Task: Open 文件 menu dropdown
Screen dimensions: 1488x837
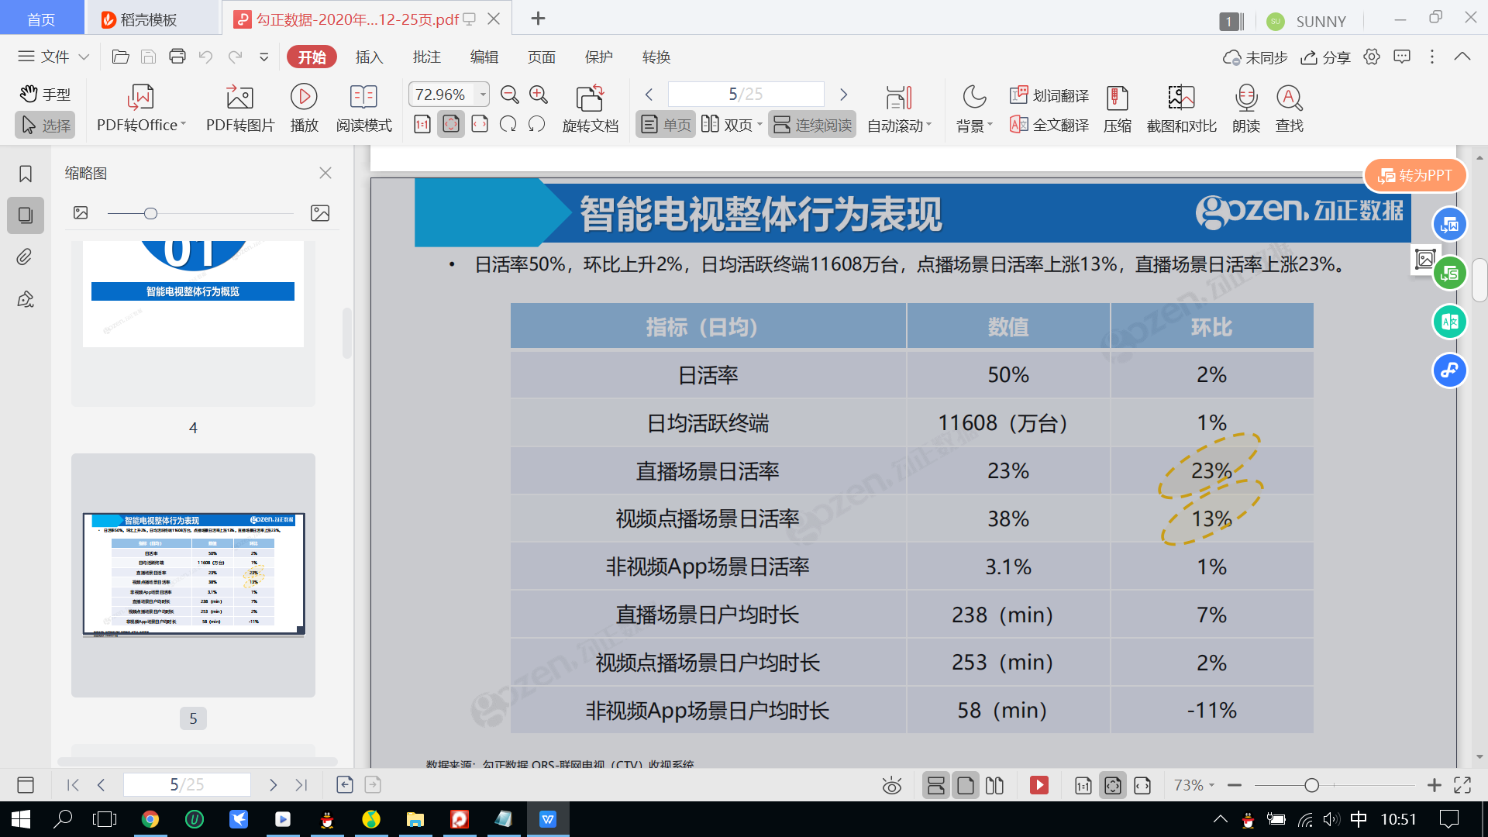Action: 53,57
